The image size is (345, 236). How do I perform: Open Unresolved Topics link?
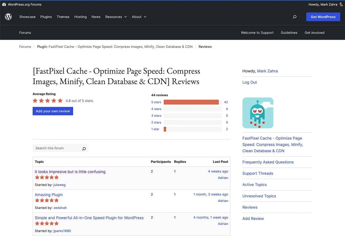259,196
